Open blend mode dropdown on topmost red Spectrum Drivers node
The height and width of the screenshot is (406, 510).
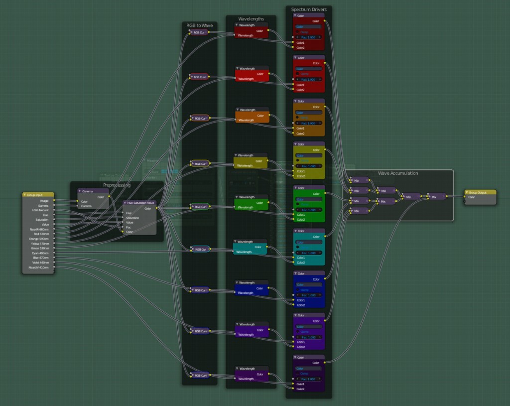click(x=308, y=27)
